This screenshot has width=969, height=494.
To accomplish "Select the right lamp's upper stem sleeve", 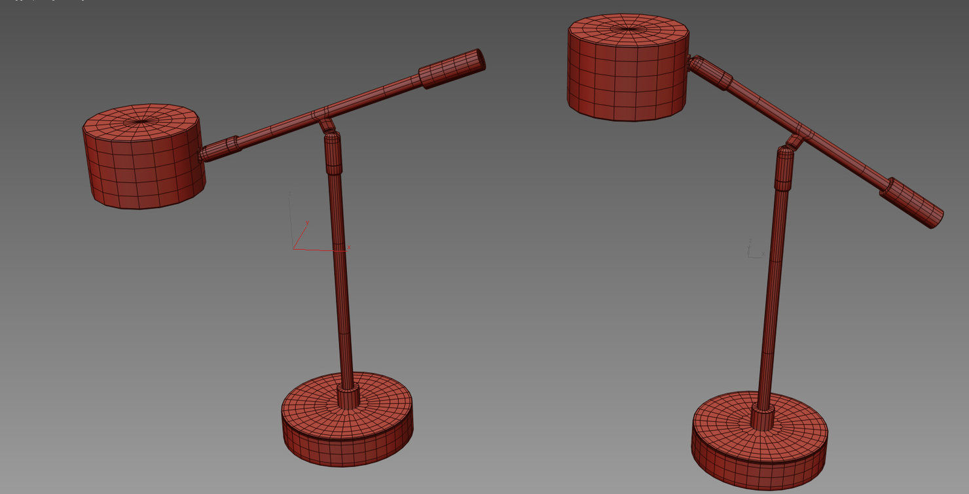I will point(784,168).
